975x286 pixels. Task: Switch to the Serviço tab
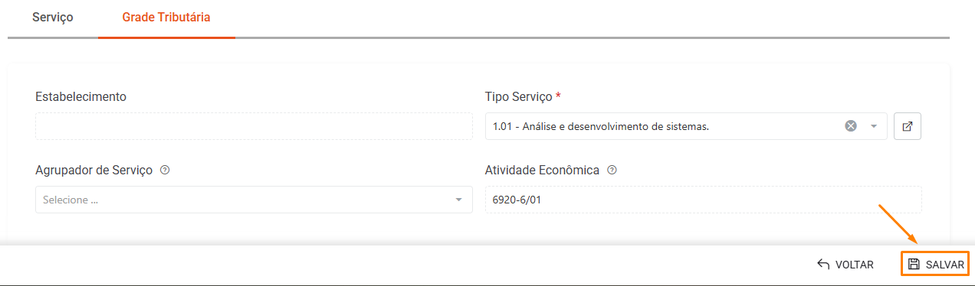tap(53, 17)
